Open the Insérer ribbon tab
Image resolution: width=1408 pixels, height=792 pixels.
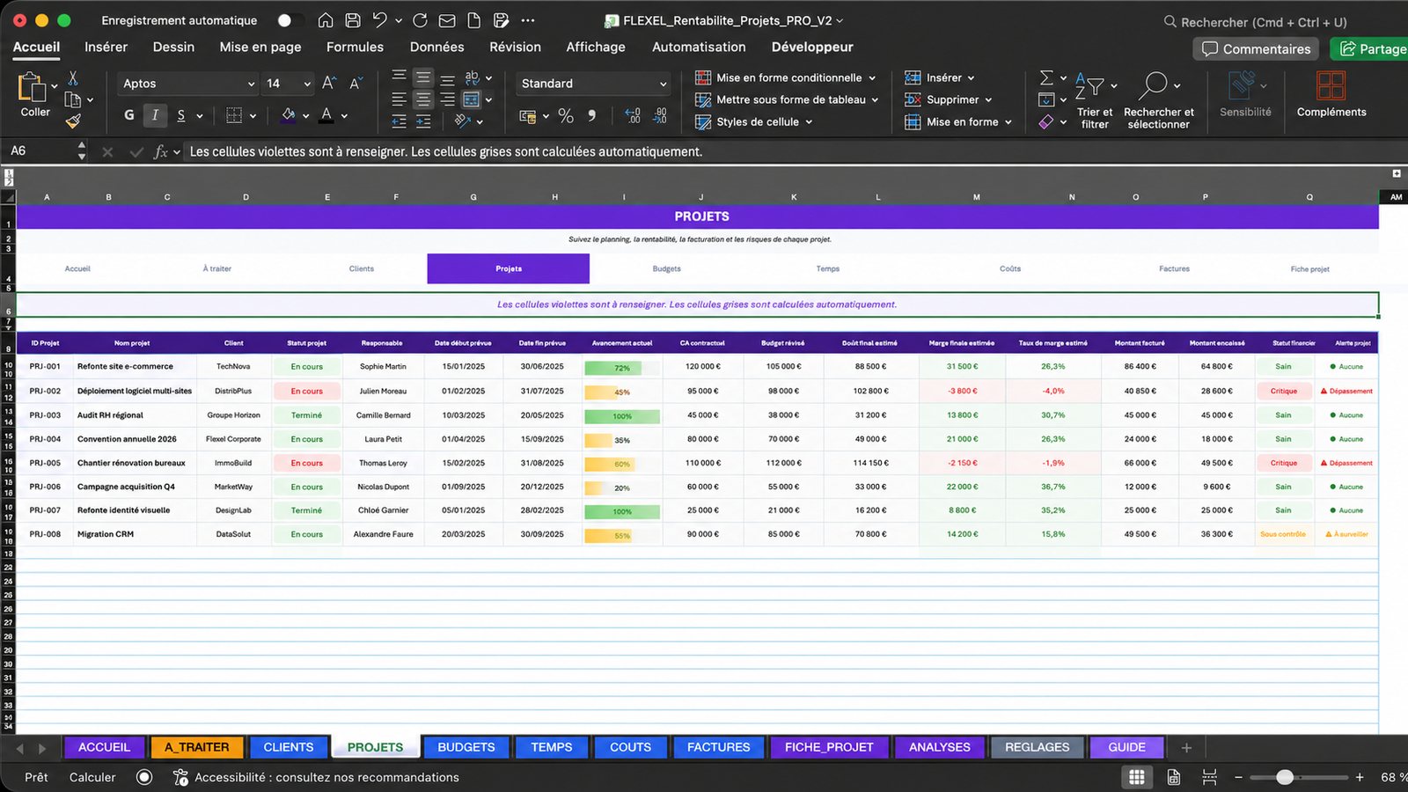pyautogui.click(x=106, y=47)
